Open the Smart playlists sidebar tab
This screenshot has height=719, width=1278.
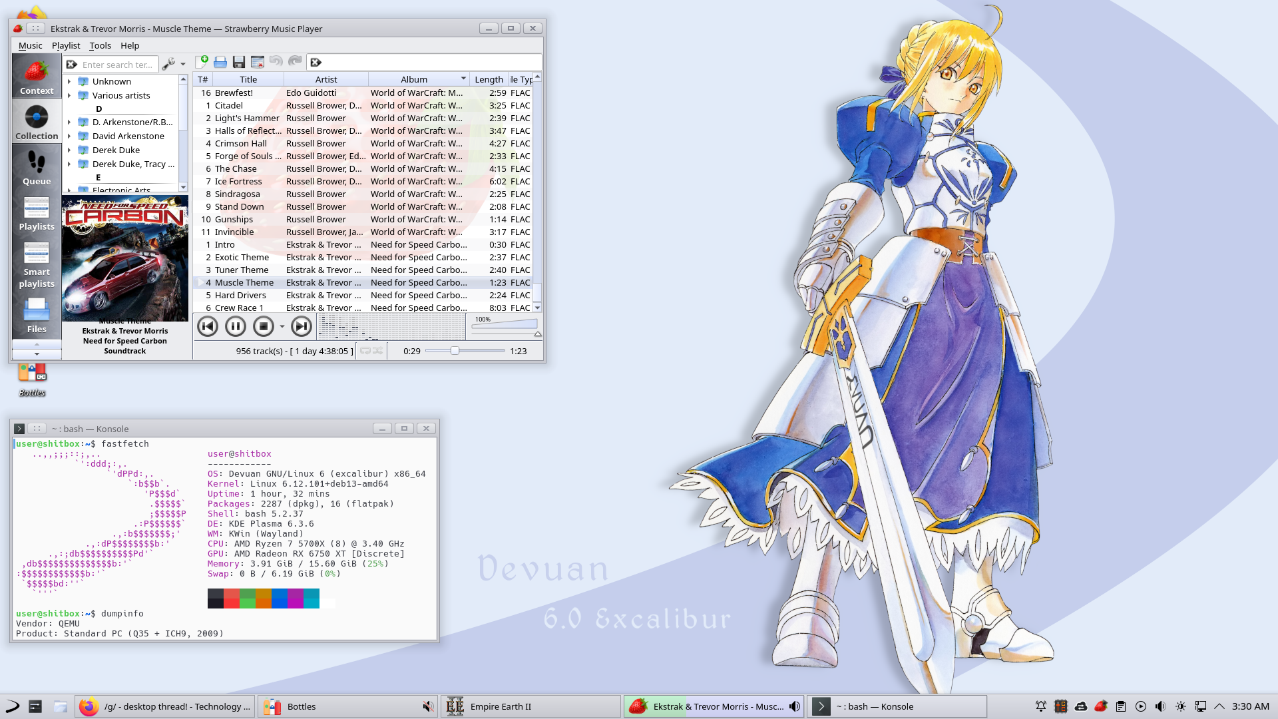37,264
